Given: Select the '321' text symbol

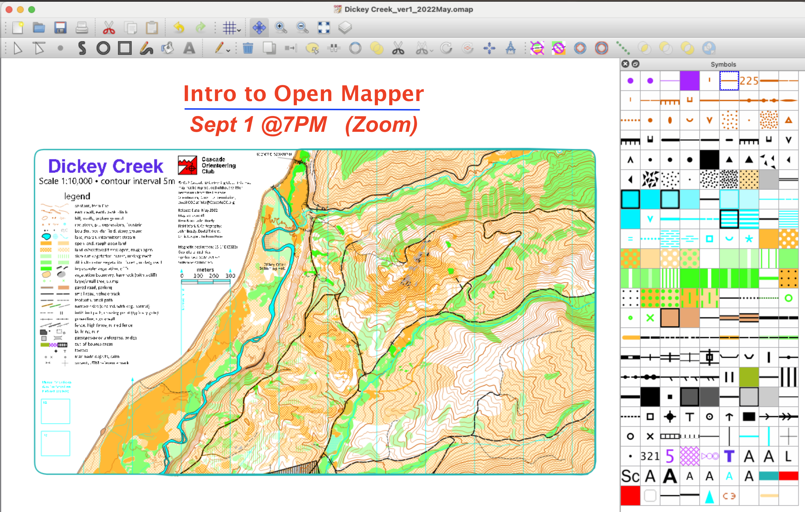Looking at the screenshot, I should 650,456.
